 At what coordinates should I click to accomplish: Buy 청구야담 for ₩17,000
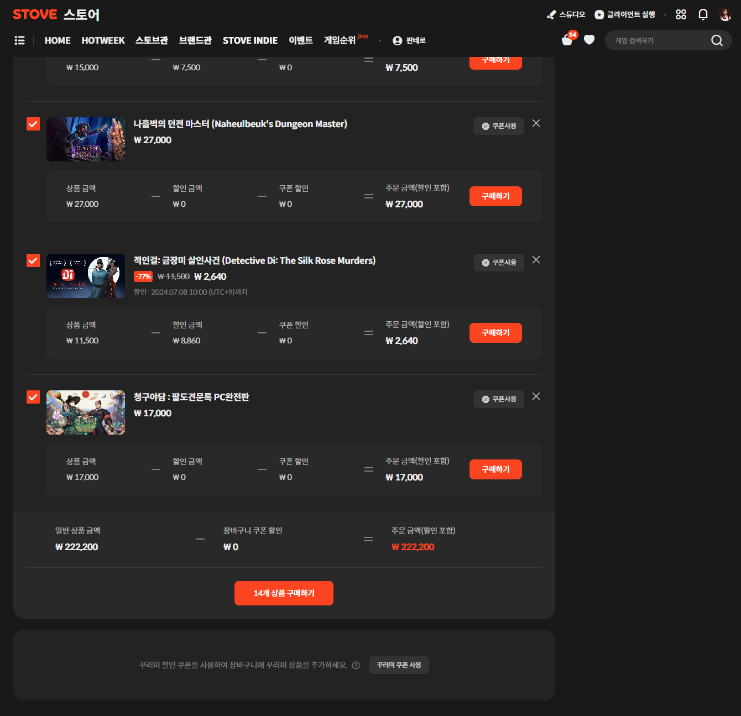[x=495, y=469]
